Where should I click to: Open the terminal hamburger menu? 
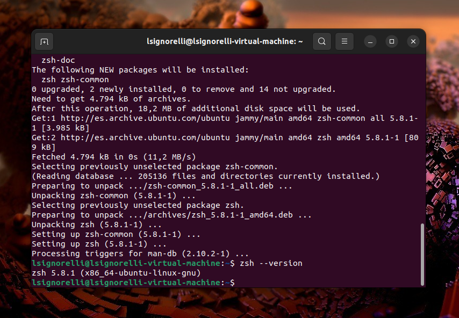(345, 41)
